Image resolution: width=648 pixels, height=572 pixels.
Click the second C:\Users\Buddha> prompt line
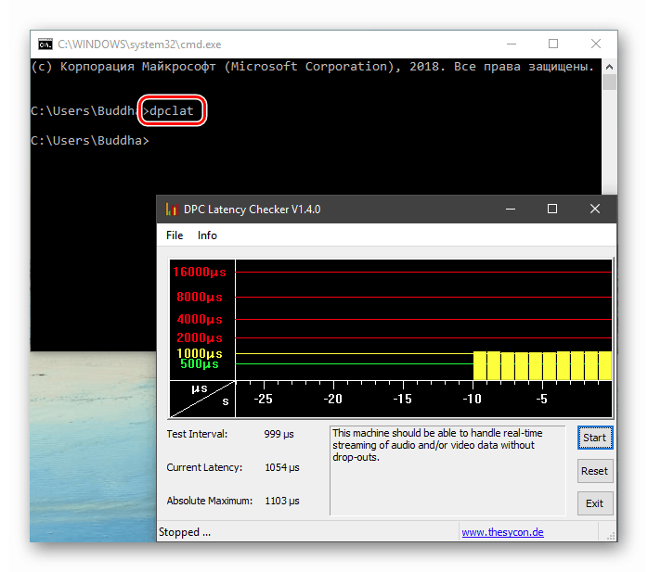tap(90, 141)
